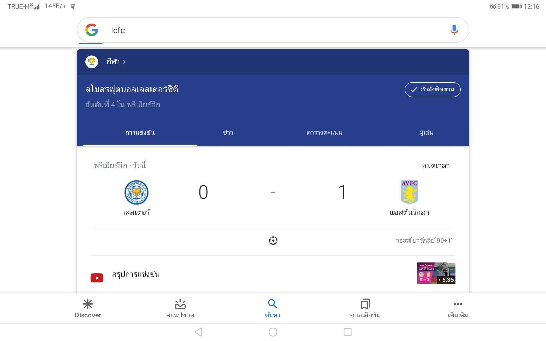Viewport: 546px width, 341px height.
Task: Play the 6:36 highlights video thumbnail
Action: pos(436,273)
